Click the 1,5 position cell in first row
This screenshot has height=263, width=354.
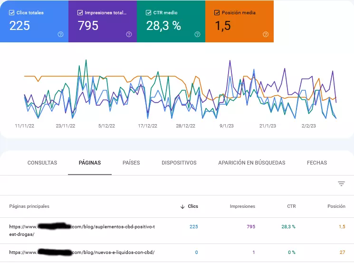[x=342, y=227]
